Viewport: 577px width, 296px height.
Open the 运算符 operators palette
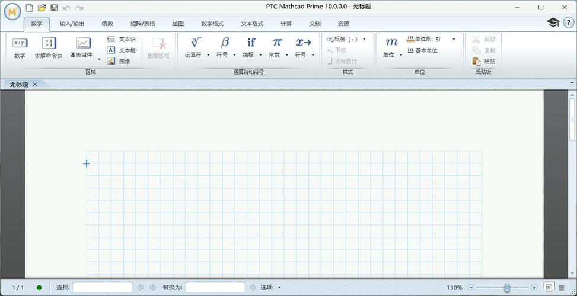tap(196, 47)
